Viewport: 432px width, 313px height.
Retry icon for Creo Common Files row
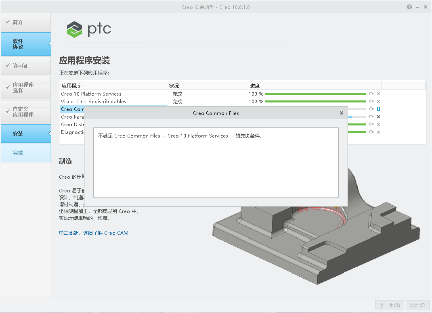(x=371, y=109)
